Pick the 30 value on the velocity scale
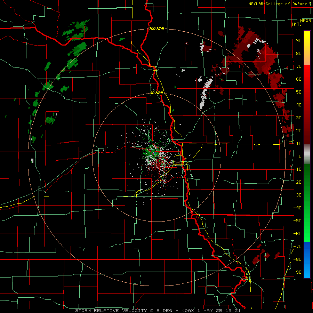313x313 pixels. (x=299, y=118)
